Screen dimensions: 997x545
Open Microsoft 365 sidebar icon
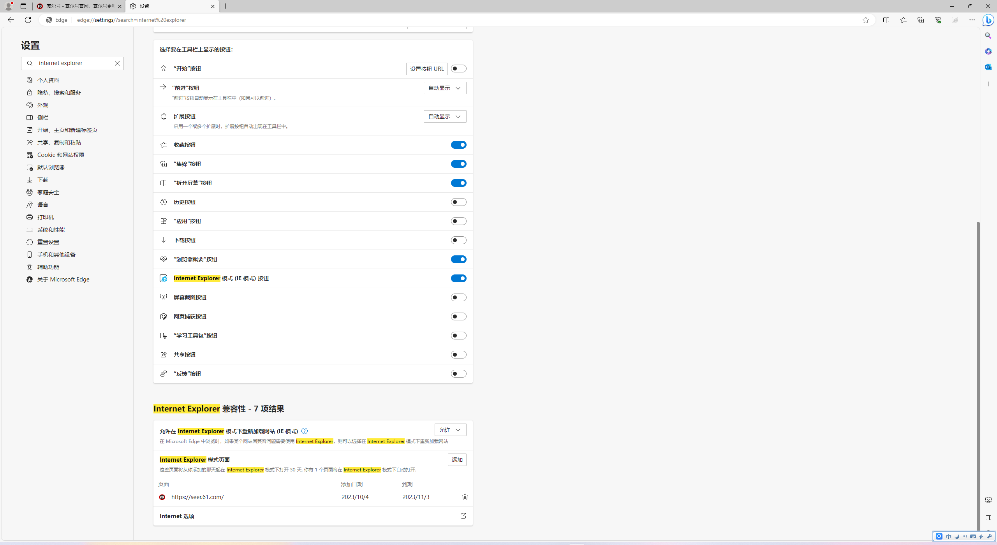pos(988,51)
